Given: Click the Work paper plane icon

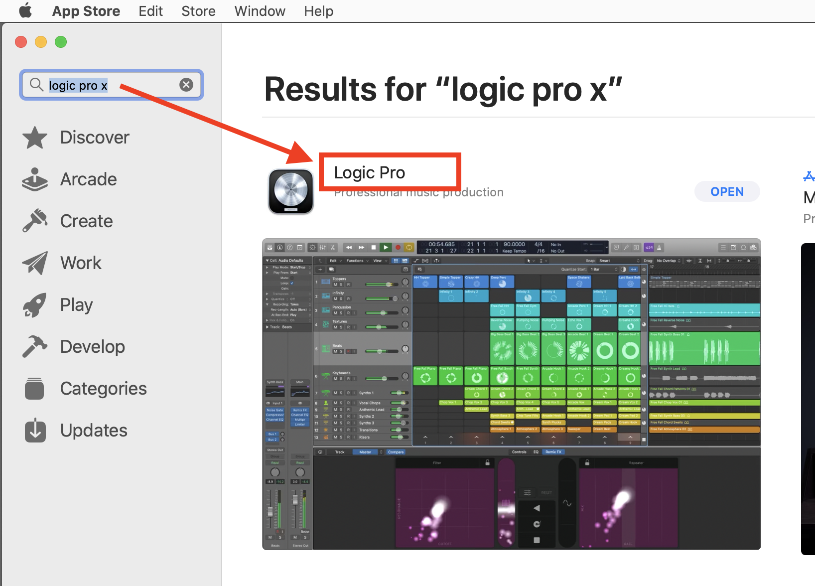Looking at the screenshot, I should pos(35,263).
